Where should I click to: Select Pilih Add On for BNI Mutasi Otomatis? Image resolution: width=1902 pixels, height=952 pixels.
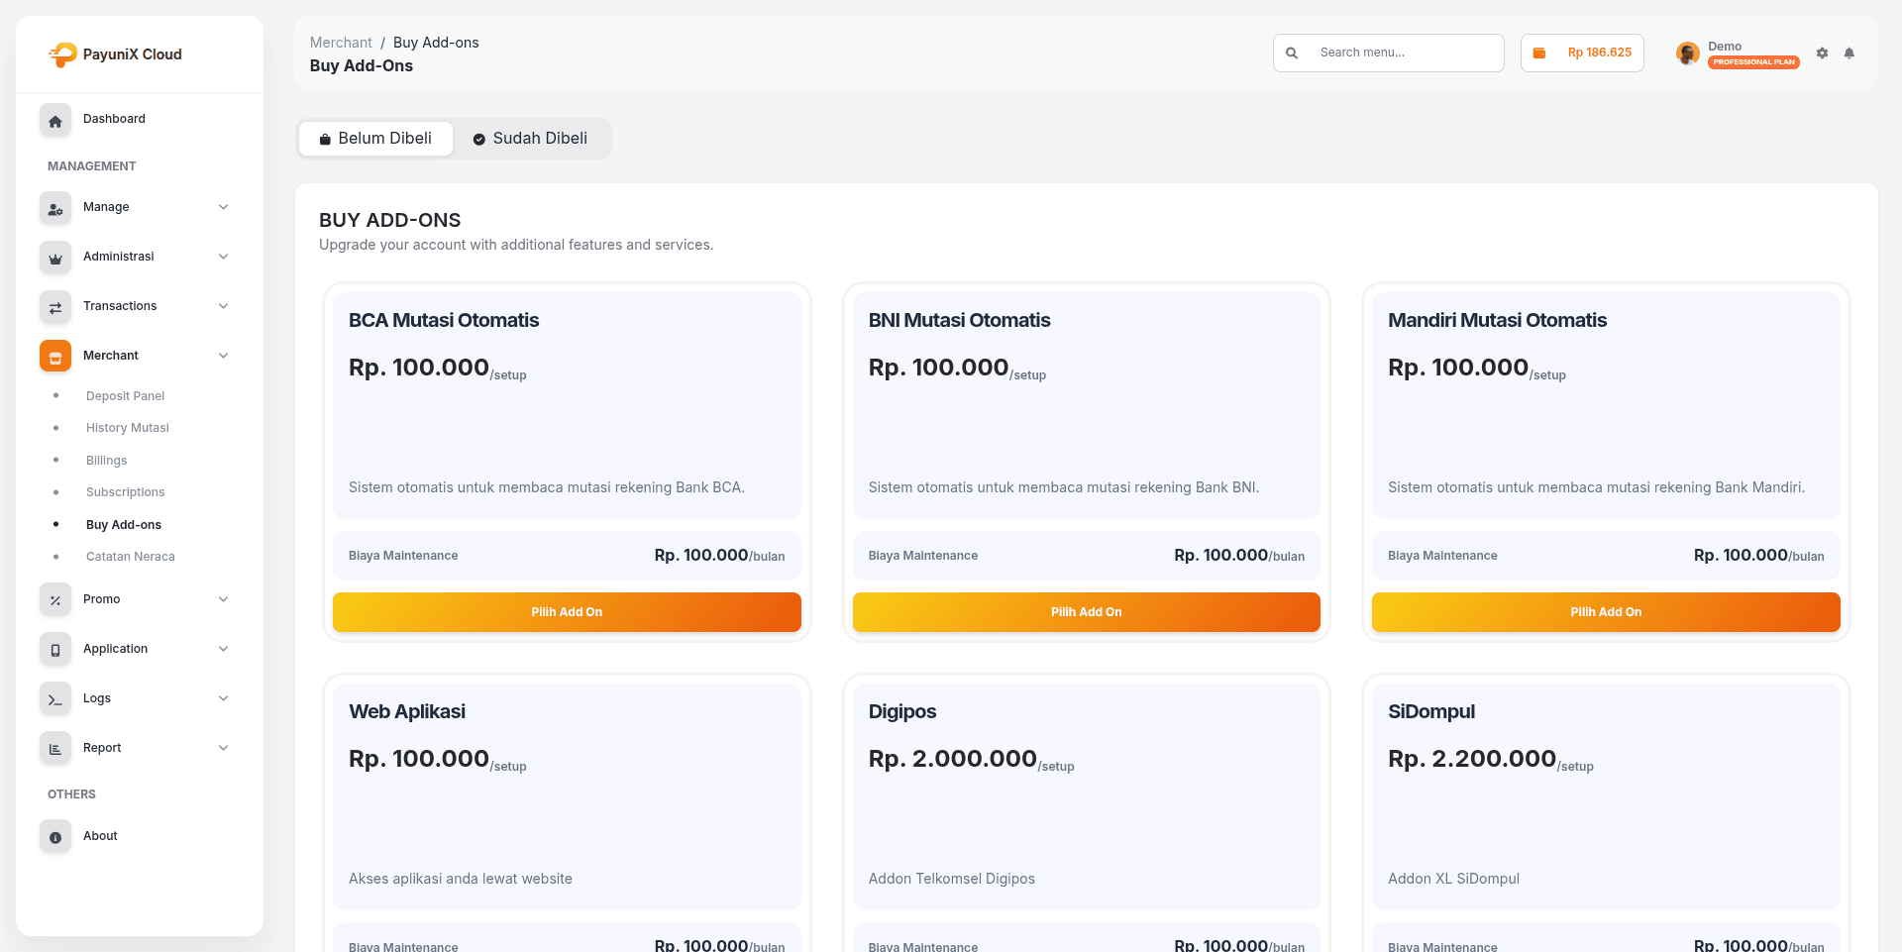click(1087, 612)
